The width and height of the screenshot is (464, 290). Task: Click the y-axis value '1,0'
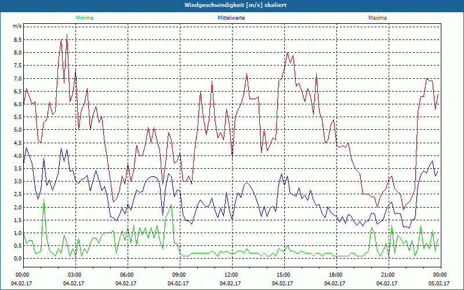pos(18,233)
